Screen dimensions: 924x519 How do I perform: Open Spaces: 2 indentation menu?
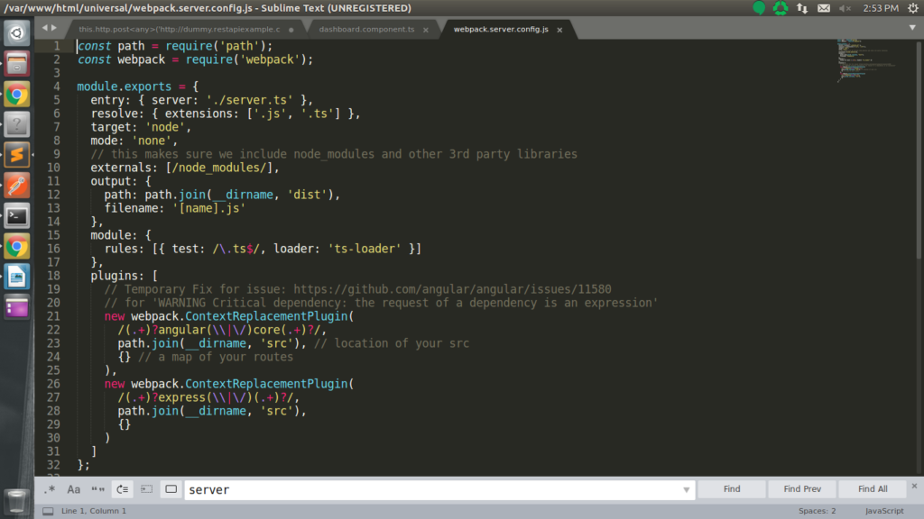tap(817, 511)
